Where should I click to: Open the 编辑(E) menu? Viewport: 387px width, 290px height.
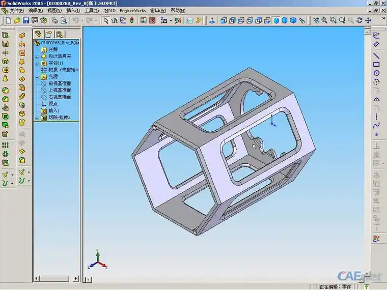click(36, 11)
